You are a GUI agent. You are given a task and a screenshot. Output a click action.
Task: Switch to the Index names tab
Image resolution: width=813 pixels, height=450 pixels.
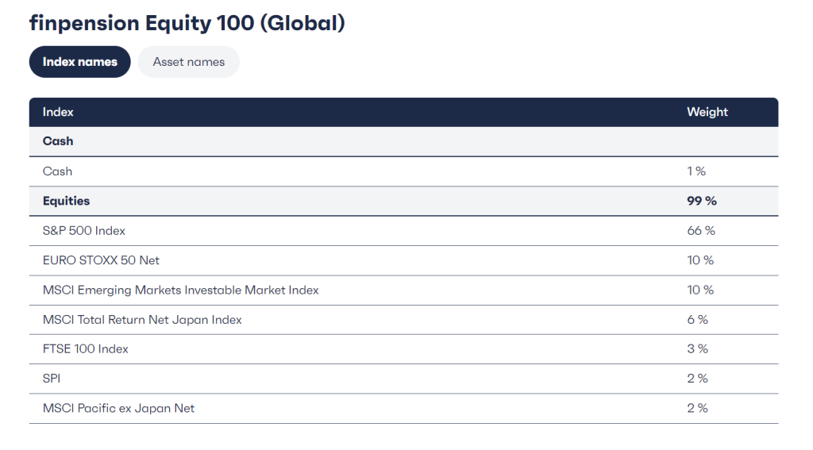click(x=79, y=62)
